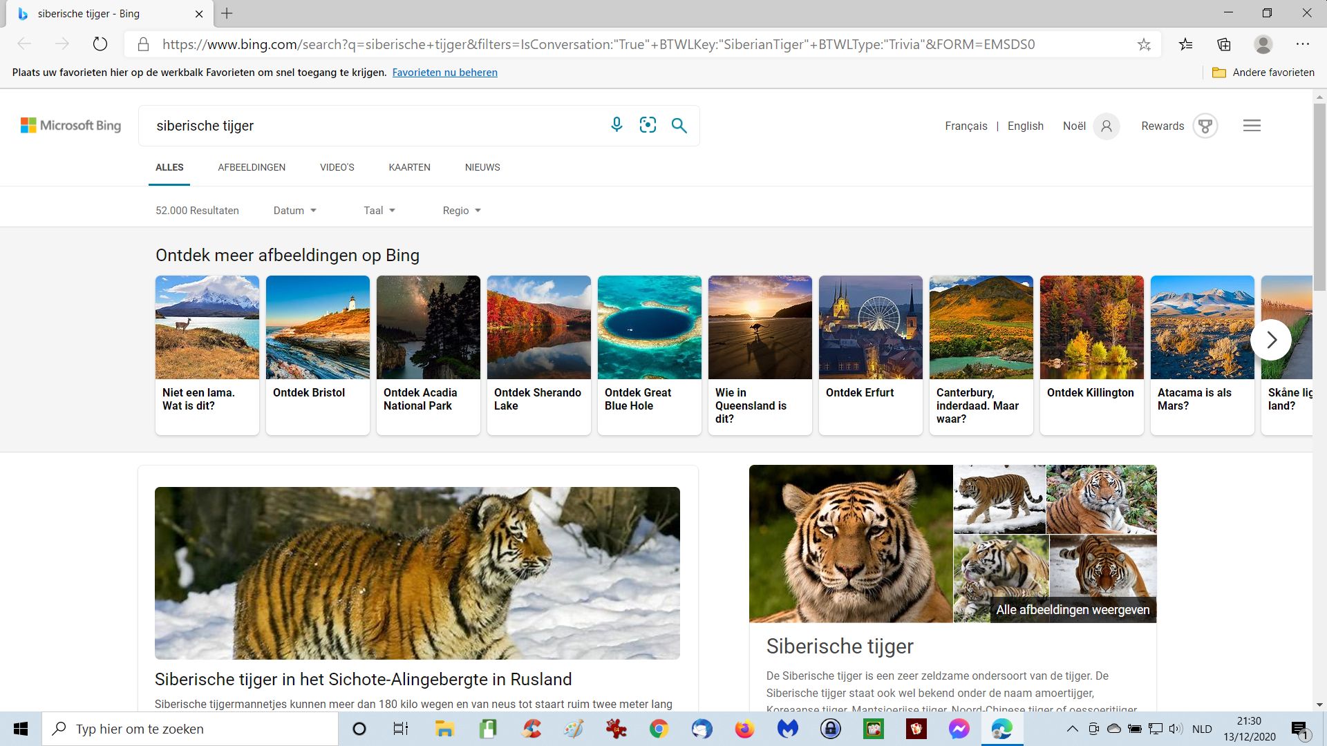Open the Ontdek Great Blue Hole thumbnail
The height and width of the screenshot is (746, 1327).
click(x=649, y=327)
